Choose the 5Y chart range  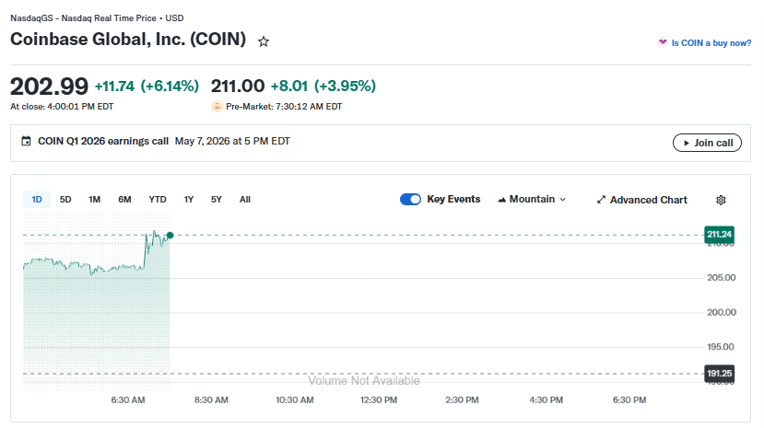click(x=217, y=200)
